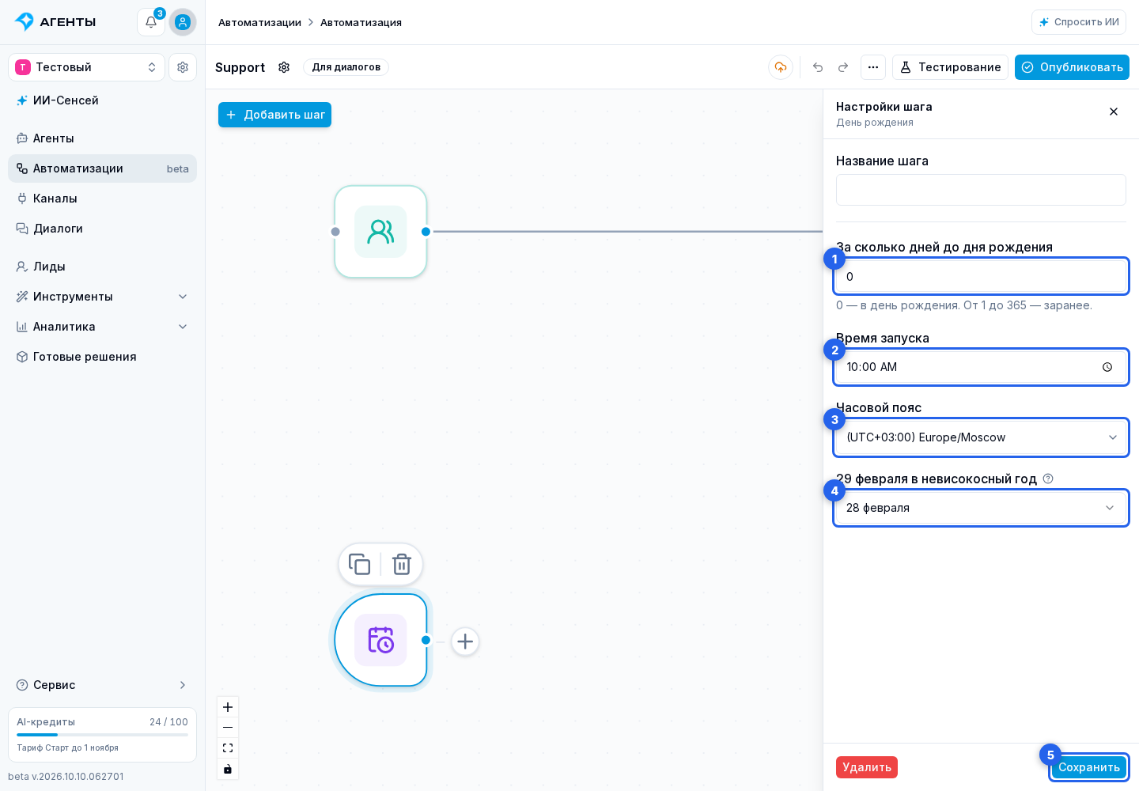The width and height of the screenshot is (1139, 791).
Task: Open ИИ-Сенсей
Action: point(103,100)
